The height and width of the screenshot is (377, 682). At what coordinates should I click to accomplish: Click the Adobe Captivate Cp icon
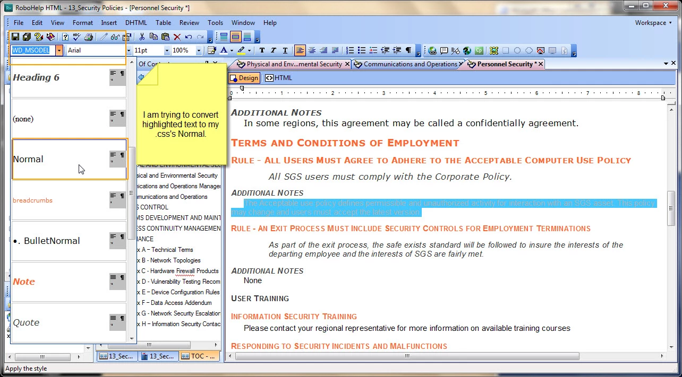(479, 50)
